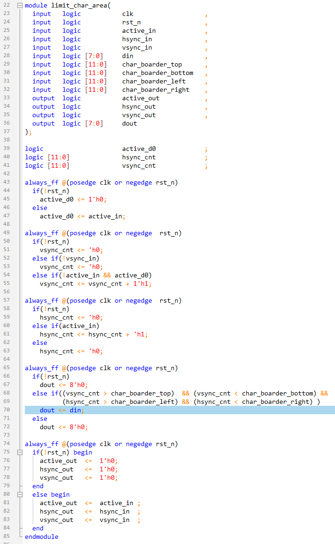This screenshot has height=544, width=335.
Task: Click line number 85 in the gutter
Action: coord(7,536)
